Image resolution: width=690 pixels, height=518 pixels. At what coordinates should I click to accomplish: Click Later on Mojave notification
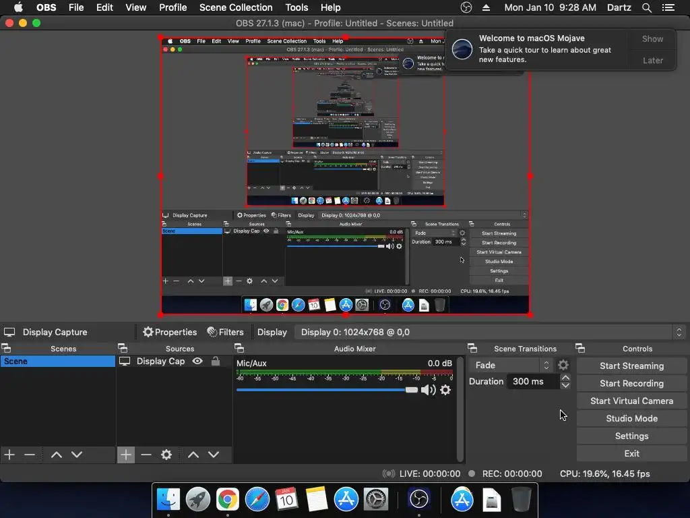[x=652, y=60]
